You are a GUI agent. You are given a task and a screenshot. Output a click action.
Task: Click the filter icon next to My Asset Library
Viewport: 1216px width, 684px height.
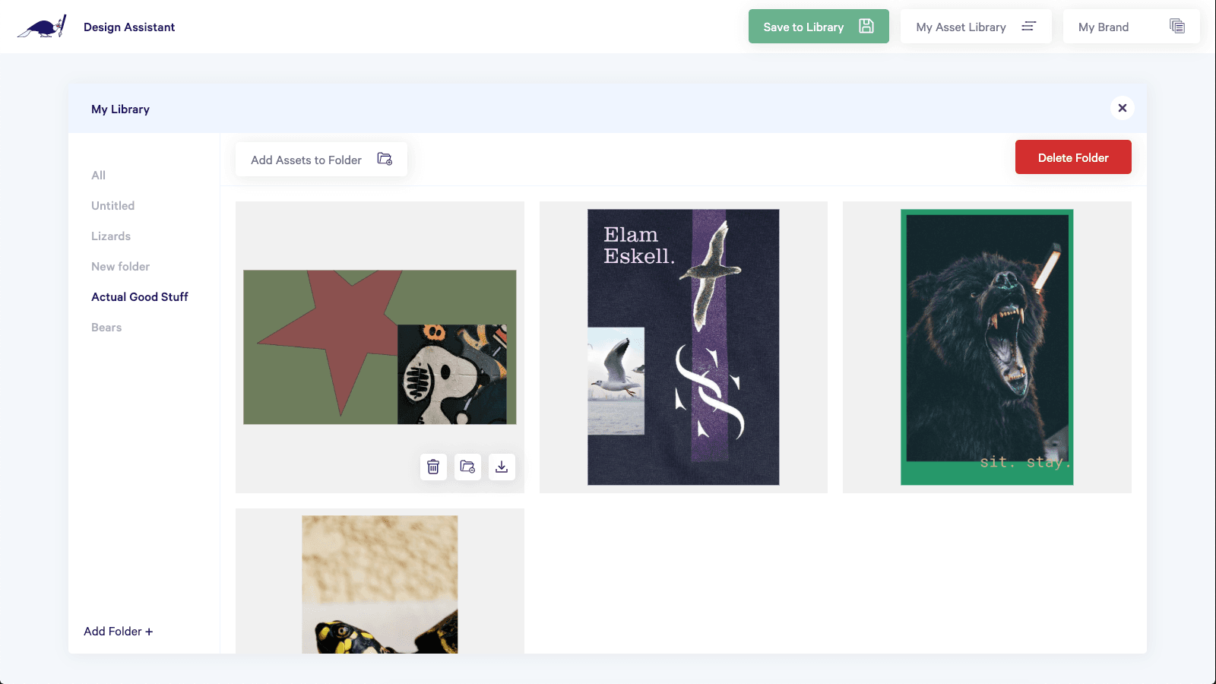[1030, 26]
